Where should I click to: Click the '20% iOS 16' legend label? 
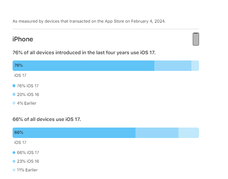(28, 94)
